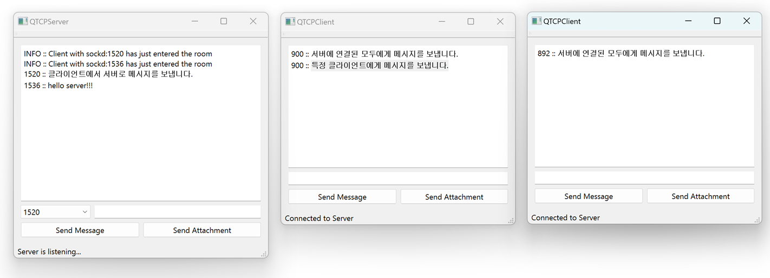This screenshot has height=278, width=770.
Task: Click Send Message in QTCPServer window
Action: pos(80,230)
